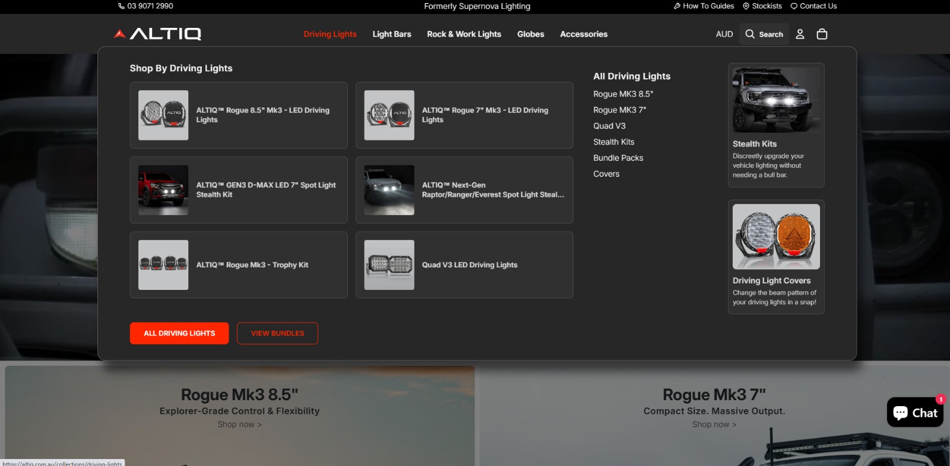This screenshot has height=466, width=950.
Task: Call the 03 9071 2990 phone link
Action: [150, 6]
